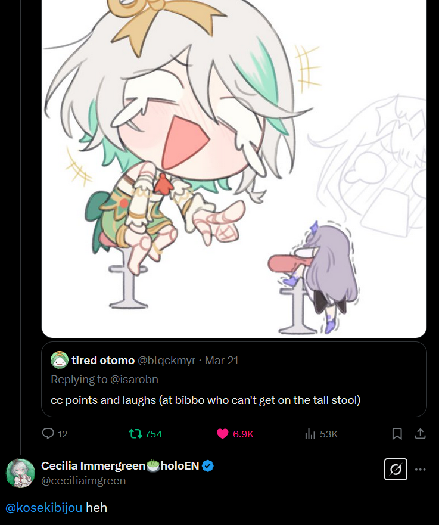Open Cecilia Immergreen's profile avatar
The height and width of the screenshot is (525, 439).
click(20, 473)
